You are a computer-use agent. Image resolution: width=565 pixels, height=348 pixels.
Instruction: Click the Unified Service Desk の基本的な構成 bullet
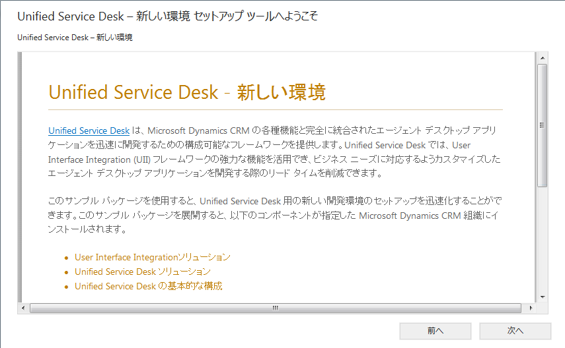tap(149, 286)
